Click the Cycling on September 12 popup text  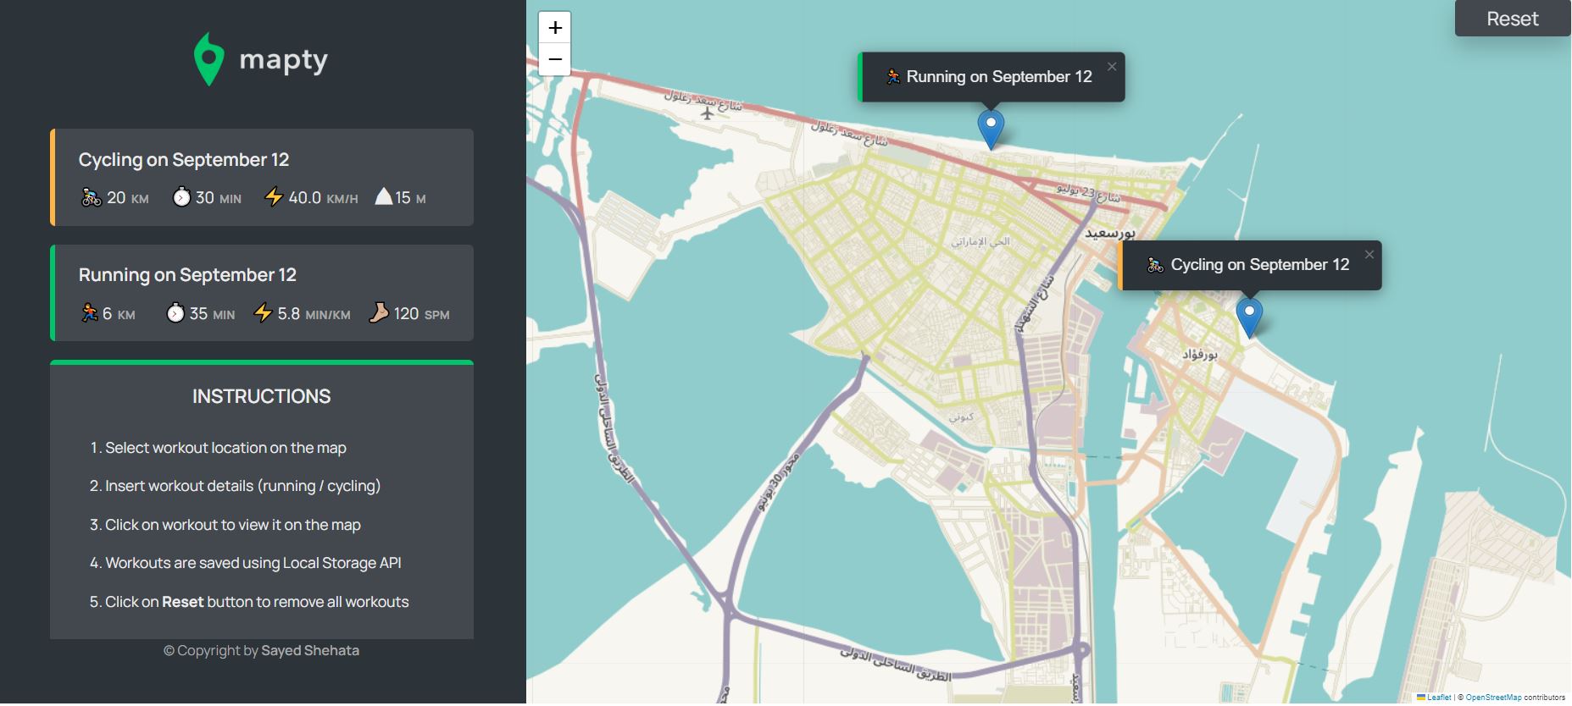click(1260, 265)
